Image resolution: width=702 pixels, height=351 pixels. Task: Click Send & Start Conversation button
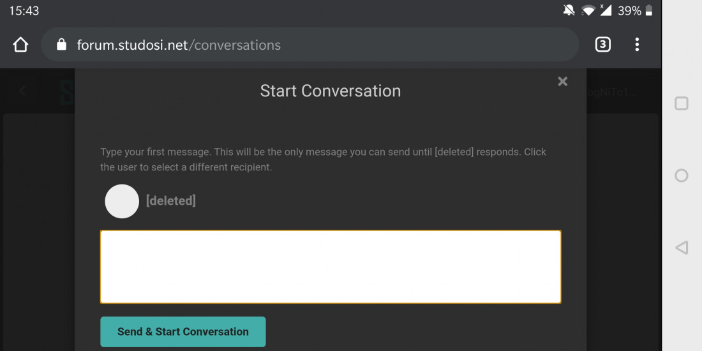[183, 332]
